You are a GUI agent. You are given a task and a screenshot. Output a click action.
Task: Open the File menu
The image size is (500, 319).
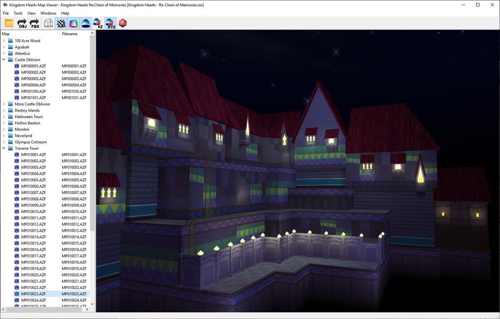click(x=5, y=13)
